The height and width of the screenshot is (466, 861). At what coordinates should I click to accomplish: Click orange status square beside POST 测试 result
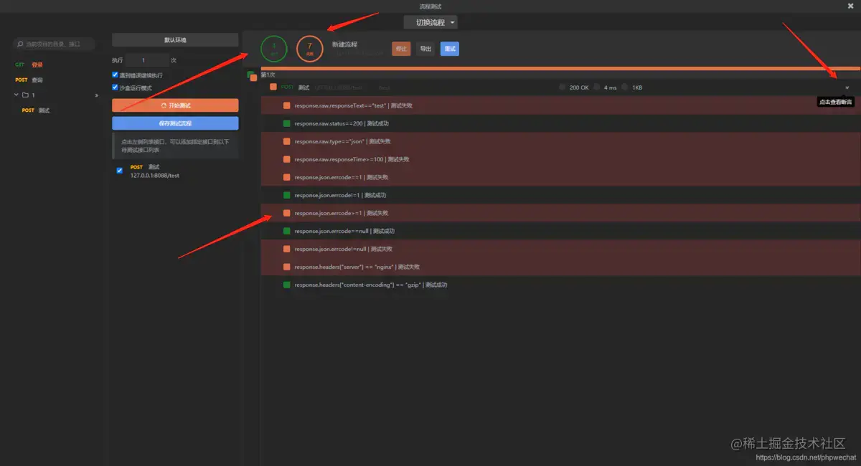273,87
